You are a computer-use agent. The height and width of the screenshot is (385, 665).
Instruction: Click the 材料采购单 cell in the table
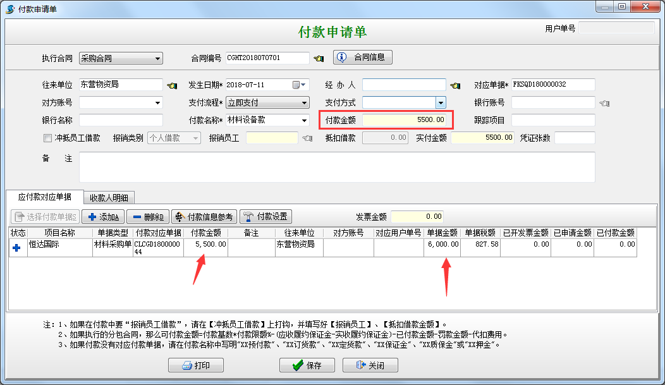(x=113, y=248)
